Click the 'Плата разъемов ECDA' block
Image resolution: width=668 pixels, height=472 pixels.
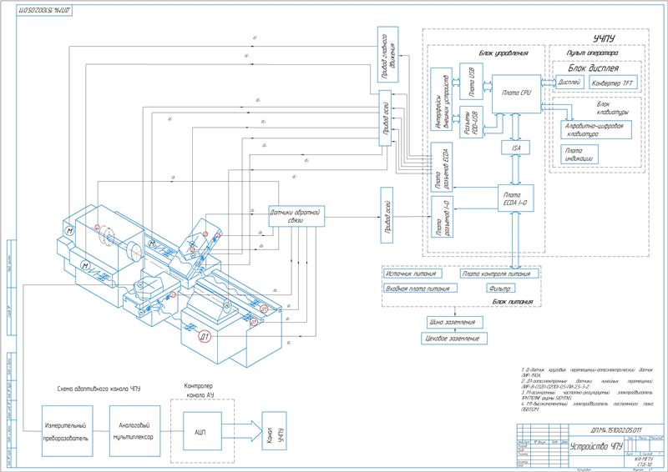442,168
